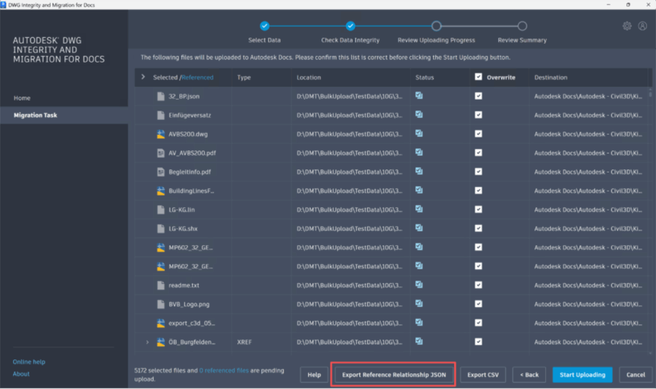The height and width of the screenshot is (389, 656).
Task: Click the Help button
Action: click(314, 375)
